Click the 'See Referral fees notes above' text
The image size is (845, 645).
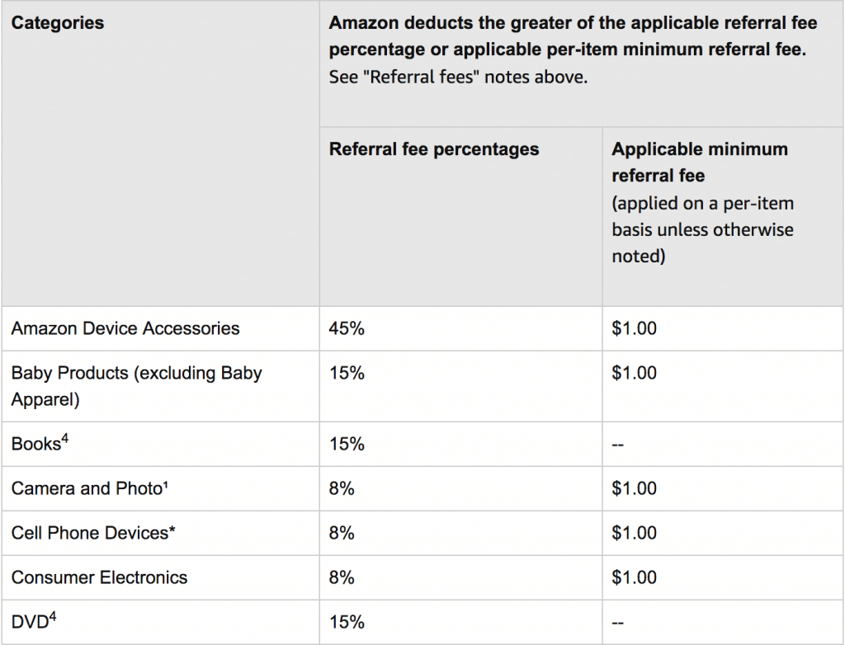[x=458, y=77]
